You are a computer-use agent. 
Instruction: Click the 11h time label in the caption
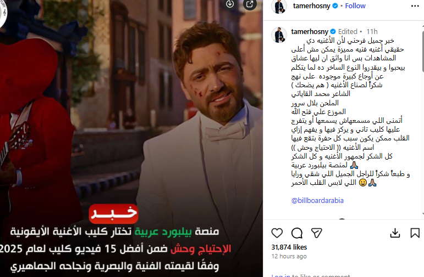point(372,32)
